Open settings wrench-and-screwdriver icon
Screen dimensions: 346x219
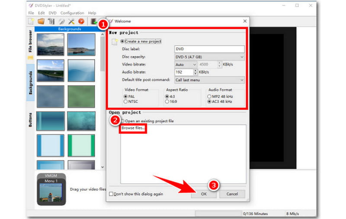tap(71, 21)
